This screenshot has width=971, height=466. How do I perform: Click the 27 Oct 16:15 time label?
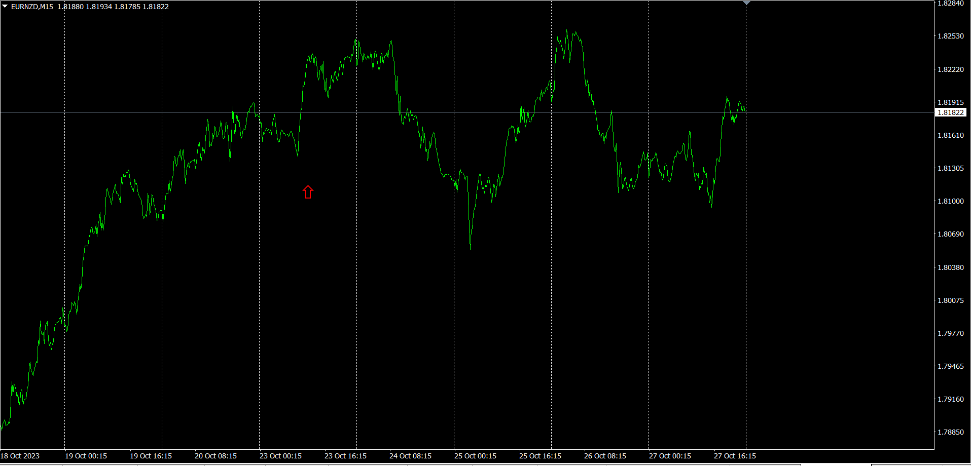point(735,456)
